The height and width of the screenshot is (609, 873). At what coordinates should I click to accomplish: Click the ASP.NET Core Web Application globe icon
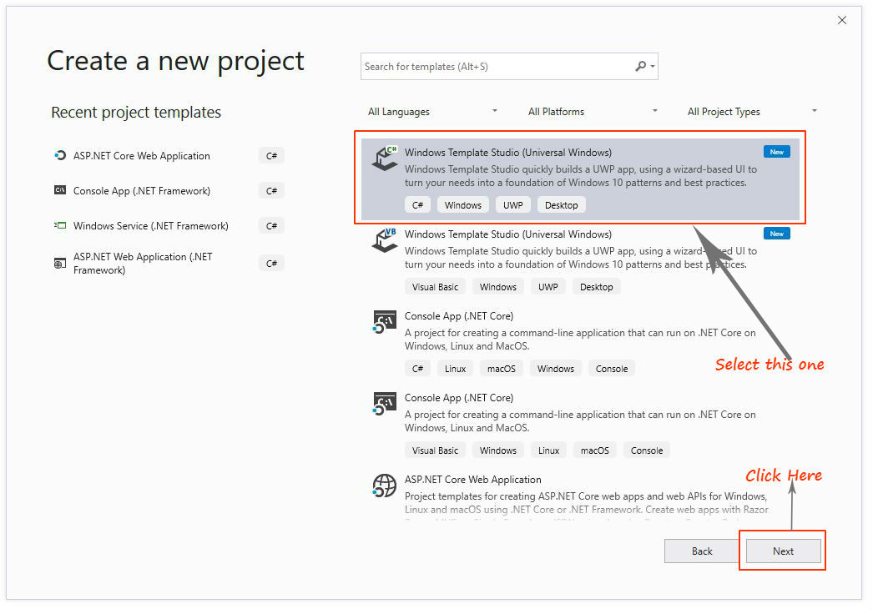coord(385,486)
